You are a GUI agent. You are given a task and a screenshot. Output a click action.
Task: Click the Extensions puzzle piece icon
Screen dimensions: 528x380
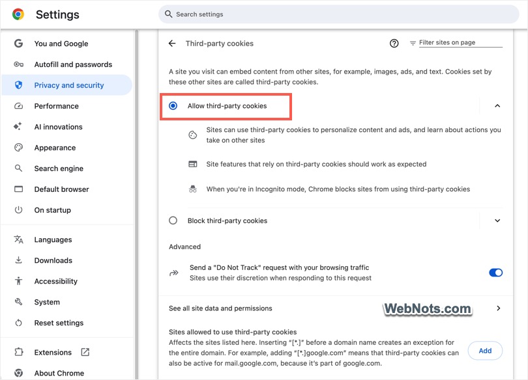coord(18,352)
